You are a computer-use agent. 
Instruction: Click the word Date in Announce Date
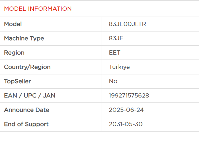point(42,110)
